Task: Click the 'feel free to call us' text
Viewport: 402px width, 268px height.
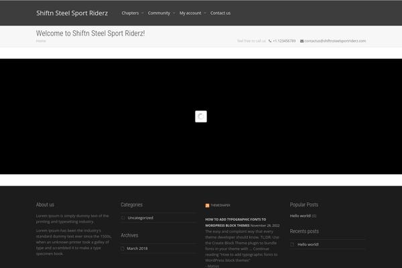Action: point(251,41)
